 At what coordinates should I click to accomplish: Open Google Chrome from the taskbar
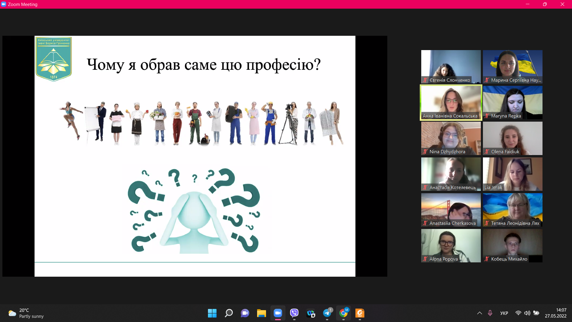pyautogui.click(x=343, y=313)
